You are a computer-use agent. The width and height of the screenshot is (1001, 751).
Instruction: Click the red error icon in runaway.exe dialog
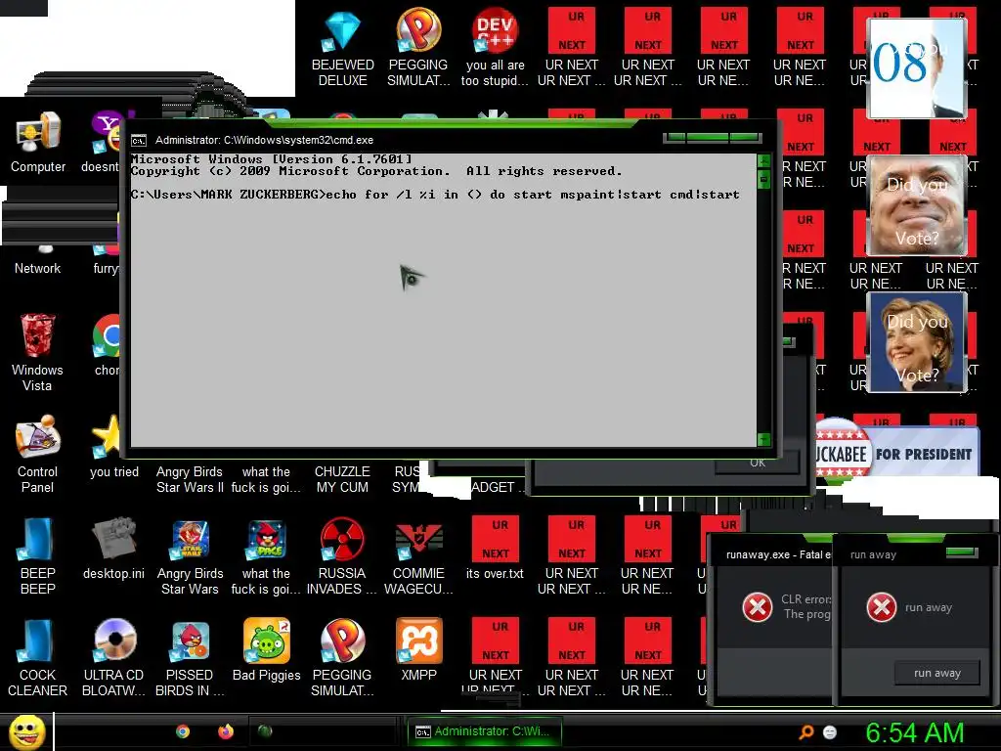(758, 606)
